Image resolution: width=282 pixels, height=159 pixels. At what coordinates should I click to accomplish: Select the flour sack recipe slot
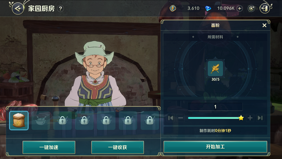click(19, 120)
